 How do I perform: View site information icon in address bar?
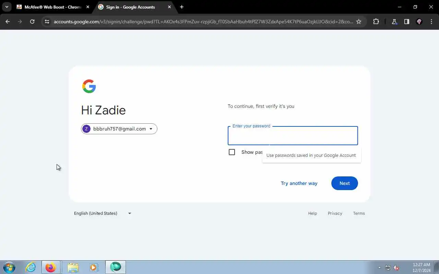point(47,22)
